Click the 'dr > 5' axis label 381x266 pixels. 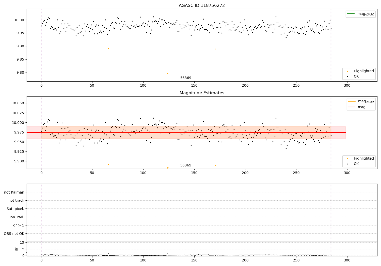[19, 225]
